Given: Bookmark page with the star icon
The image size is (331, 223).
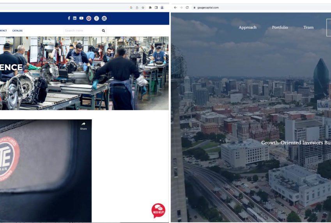Looking at the screenshot, I should pos(143,7).
